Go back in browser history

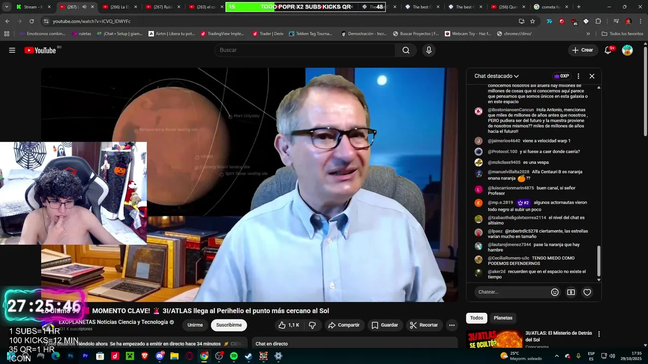(x=7, y=21)
